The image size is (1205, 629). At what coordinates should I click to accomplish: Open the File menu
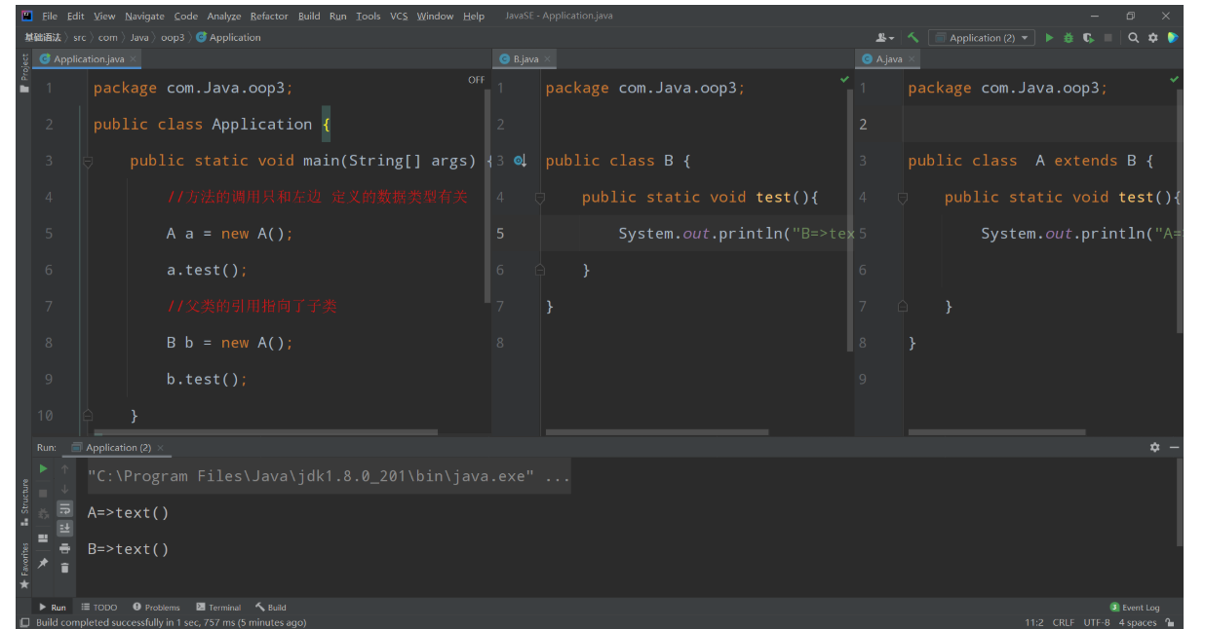click(x=50, y=17)
